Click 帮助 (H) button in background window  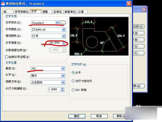click(x=138, y=86)
